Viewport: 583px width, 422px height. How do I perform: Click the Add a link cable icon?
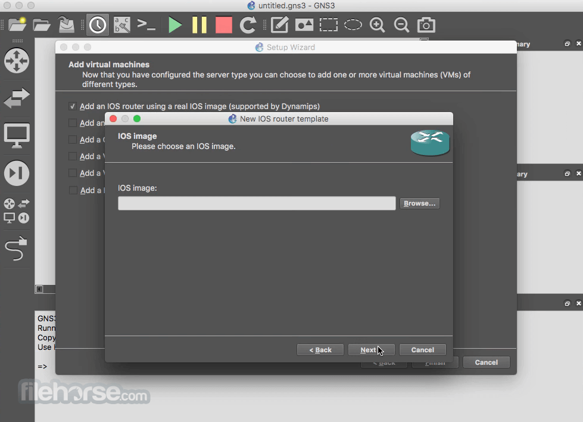(17, 248)
